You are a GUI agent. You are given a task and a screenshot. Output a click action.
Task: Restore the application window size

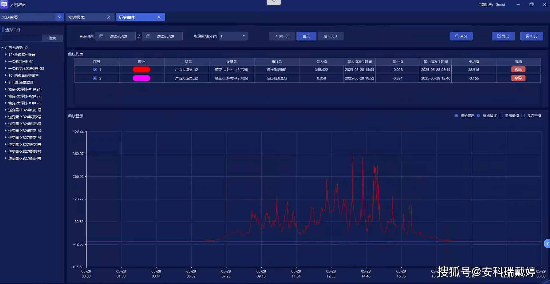pos(531,5)
